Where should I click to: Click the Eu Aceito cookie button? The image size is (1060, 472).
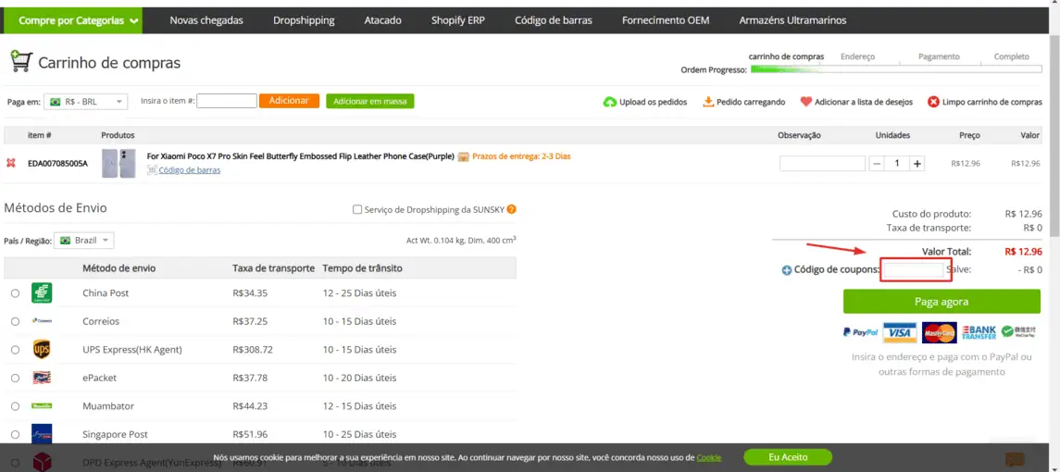tap(788, 457)
